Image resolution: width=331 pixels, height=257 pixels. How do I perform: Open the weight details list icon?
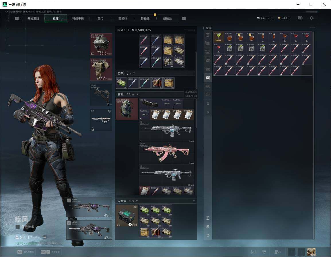45,237
